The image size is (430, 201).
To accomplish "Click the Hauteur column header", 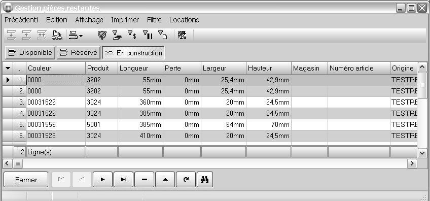I will point(269,68).
